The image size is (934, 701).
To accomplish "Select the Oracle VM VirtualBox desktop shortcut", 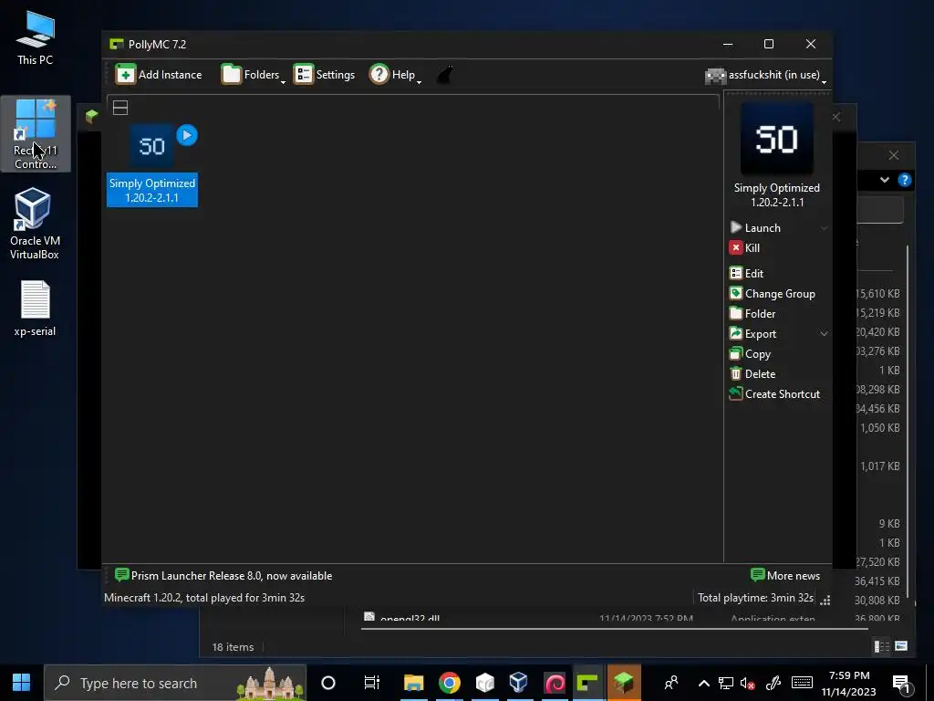I will (x=35, y=224).
